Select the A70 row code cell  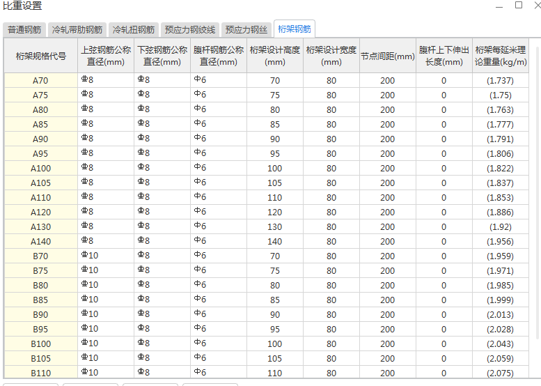coord(40,80)
